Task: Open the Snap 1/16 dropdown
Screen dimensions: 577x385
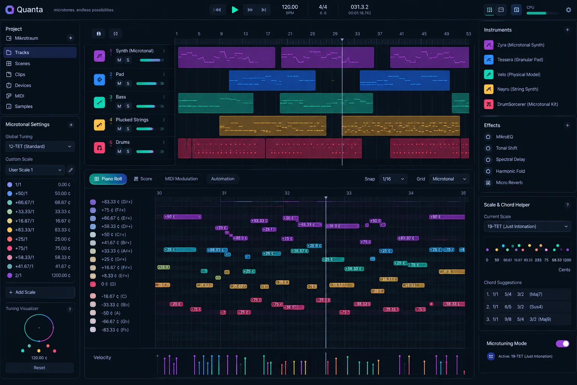Action: tap(393, 179)
